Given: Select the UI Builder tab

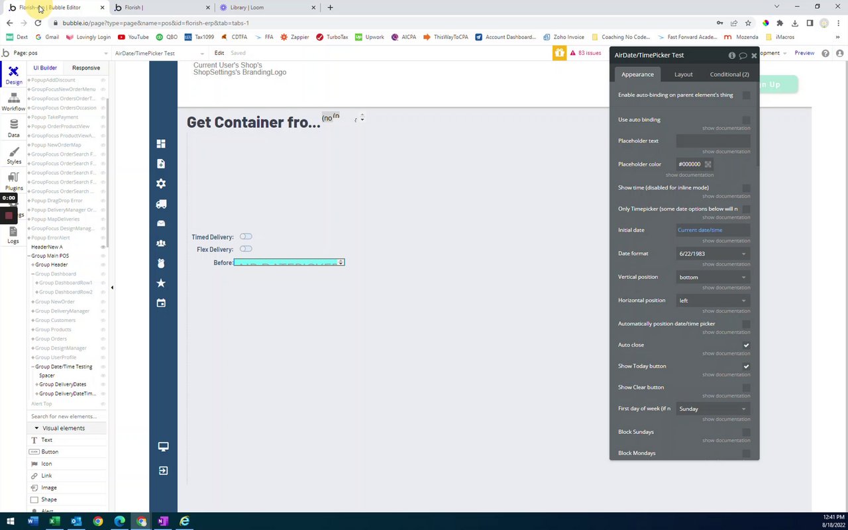Looking at the screenshot, I should [x=45, y=68].
